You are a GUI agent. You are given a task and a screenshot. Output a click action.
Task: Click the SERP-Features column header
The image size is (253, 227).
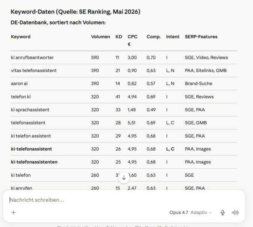(201, 37)
